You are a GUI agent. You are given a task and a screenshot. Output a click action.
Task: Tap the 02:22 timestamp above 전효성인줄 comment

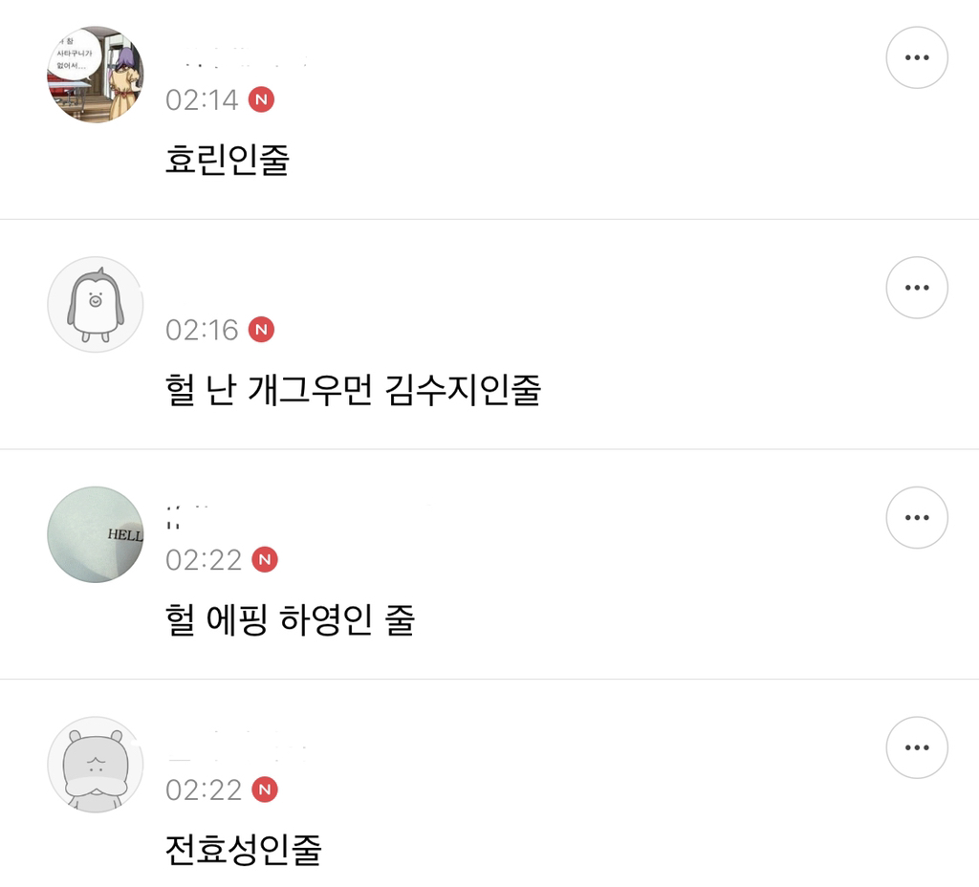pos(204,790)
